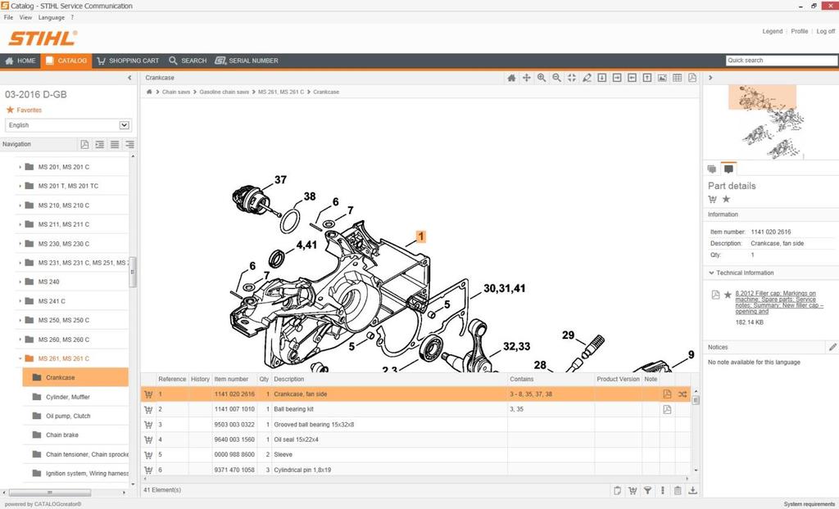Click the Legend link
The image size is (839, 509).
pos(772,32)
